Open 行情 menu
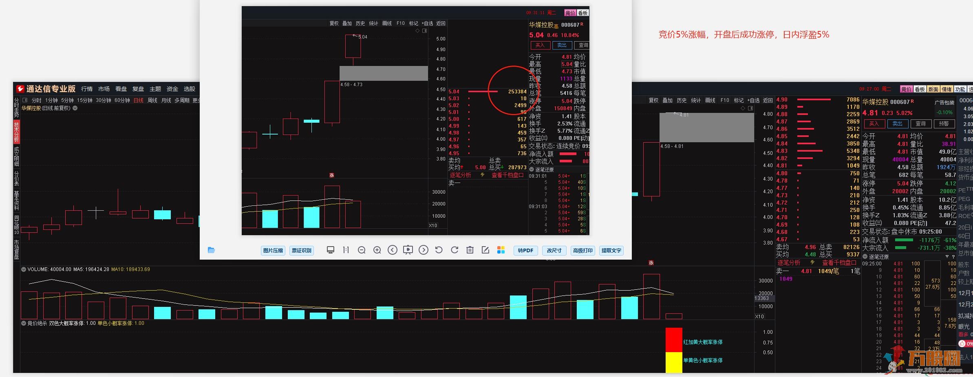This screenshot has width=973, height=377. point(87,89)
